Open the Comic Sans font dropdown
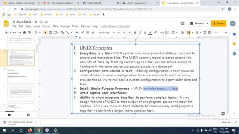This screenshot has width=239, height=134. coord(106,32)
